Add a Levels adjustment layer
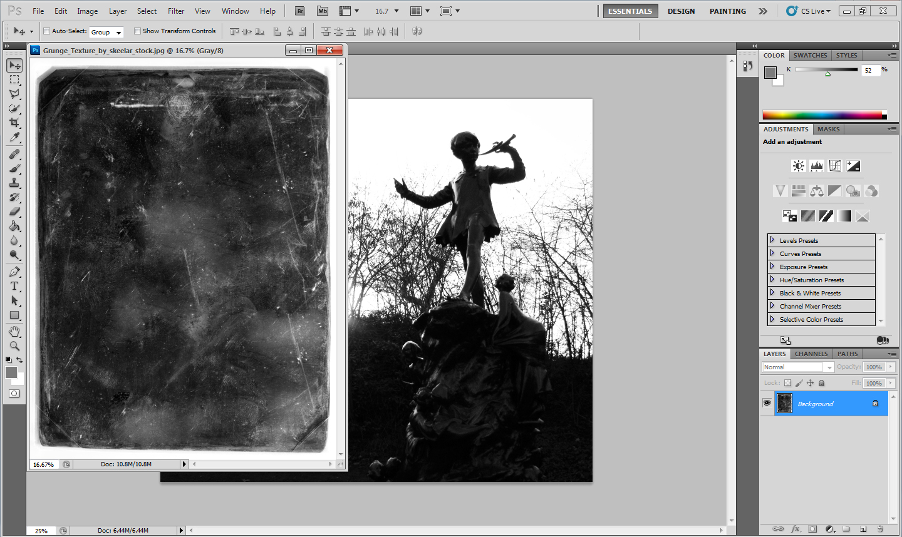This screenshot has height=537, width=902. (x=816, y=166)
